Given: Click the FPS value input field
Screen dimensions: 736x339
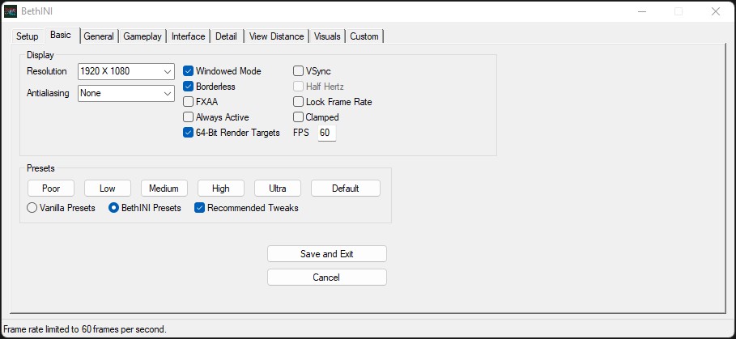Looking at the screenshot, I should [326, 133].
